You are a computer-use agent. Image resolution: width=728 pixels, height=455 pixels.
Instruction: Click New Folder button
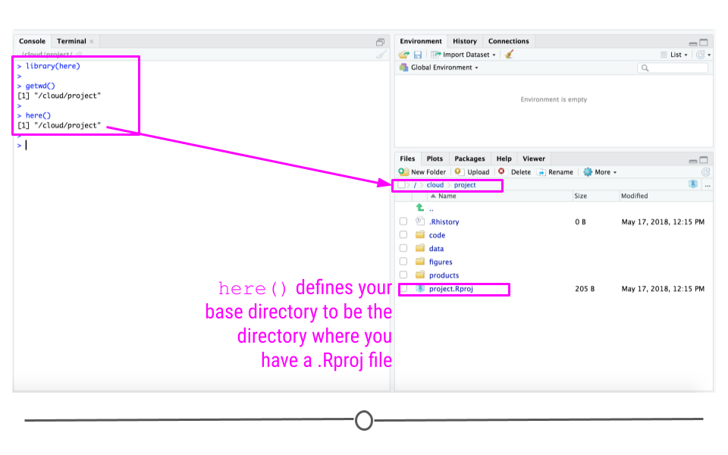point(422,172)
